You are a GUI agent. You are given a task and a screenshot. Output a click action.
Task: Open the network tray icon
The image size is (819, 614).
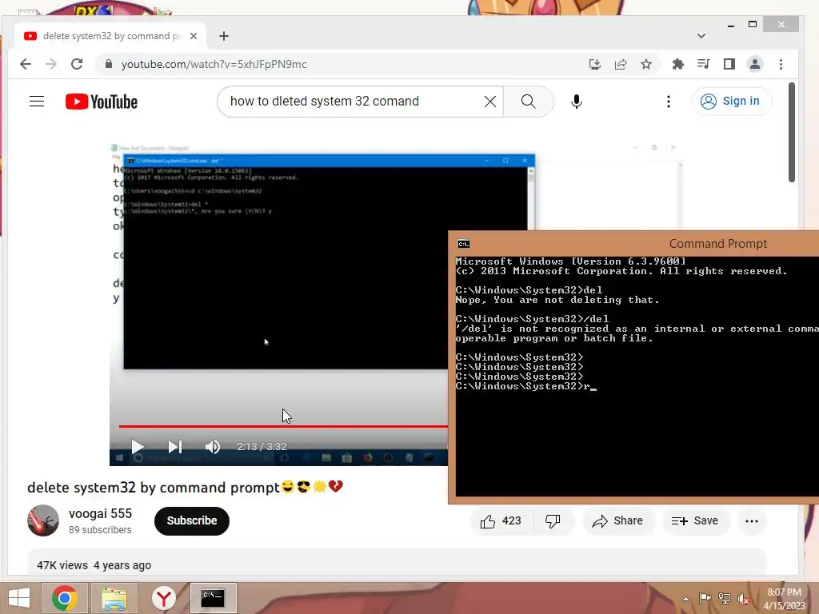[x=724, y=598]
